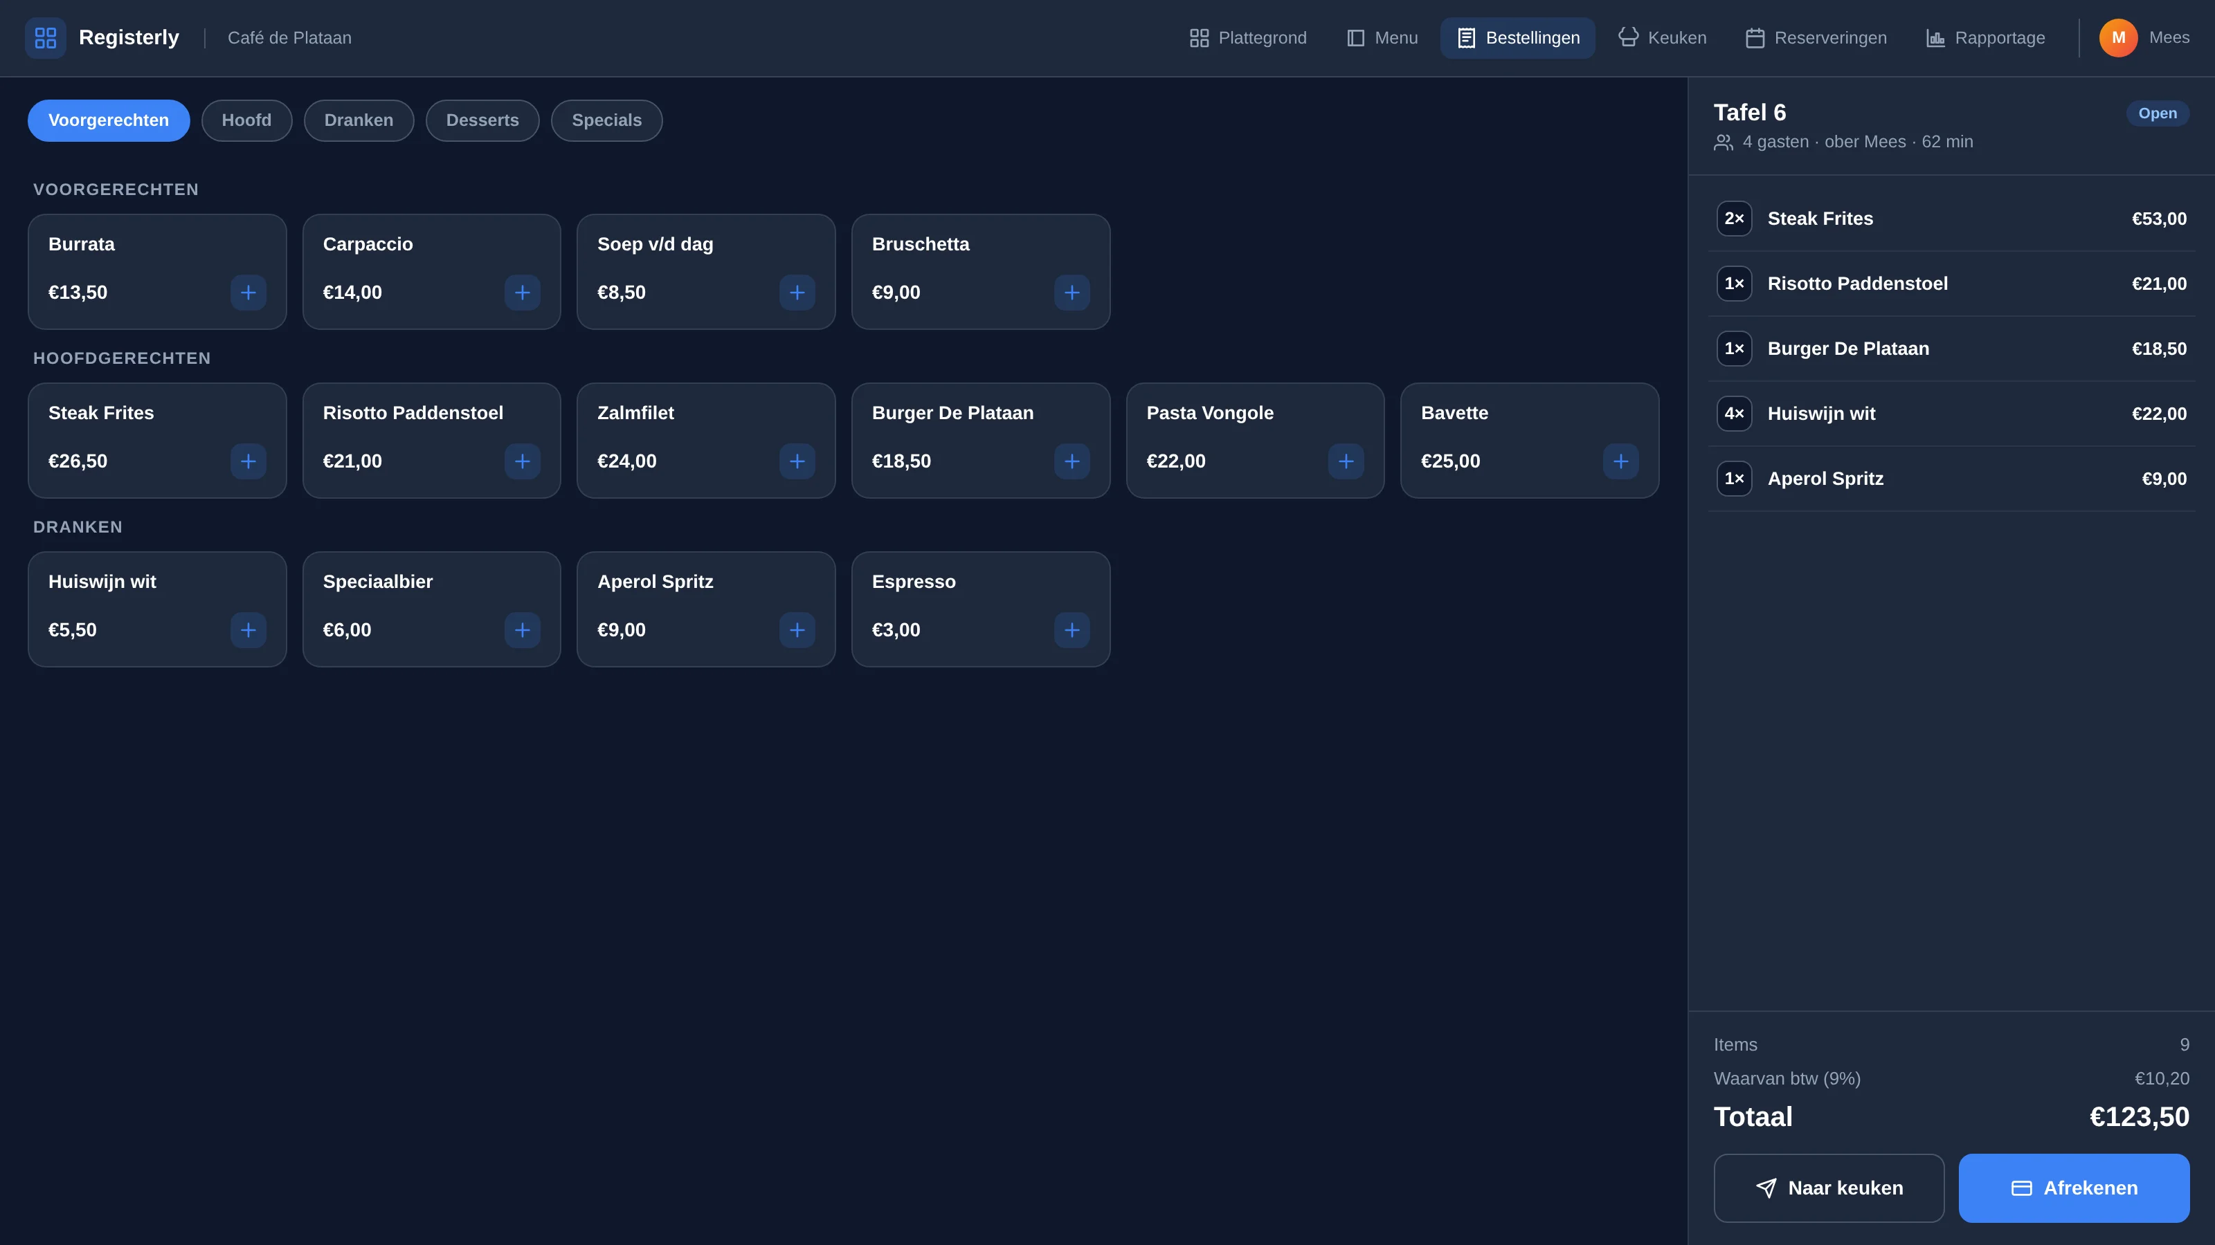This screenshot has width=2215, height=1245.
Task: Click the Registerly logo icon
Action: pyautogui.click(x=46, y=38)
